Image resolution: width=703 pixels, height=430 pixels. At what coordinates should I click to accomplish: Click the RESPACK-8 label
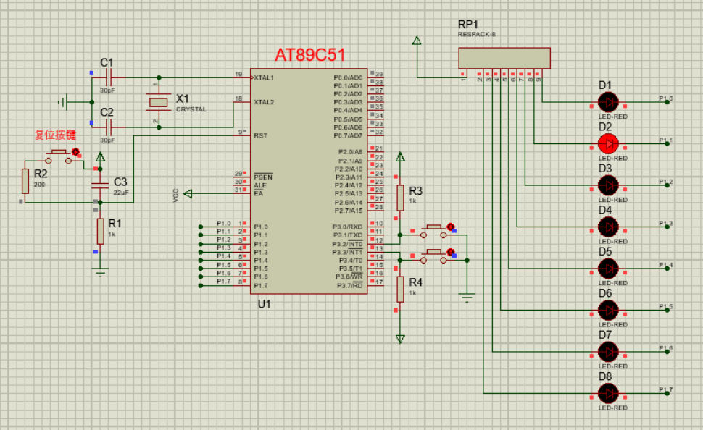point(477,35)
